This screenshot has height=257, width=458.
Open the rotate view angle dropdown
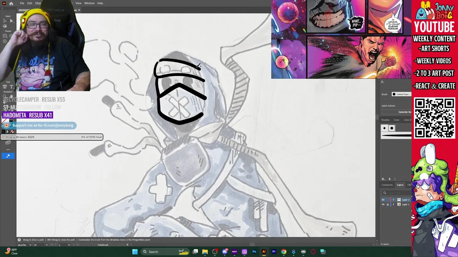(47, 245)
